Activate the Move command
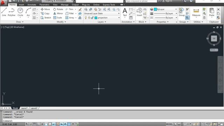The width and height of the screenshot is (224, 126). [45, 9]
